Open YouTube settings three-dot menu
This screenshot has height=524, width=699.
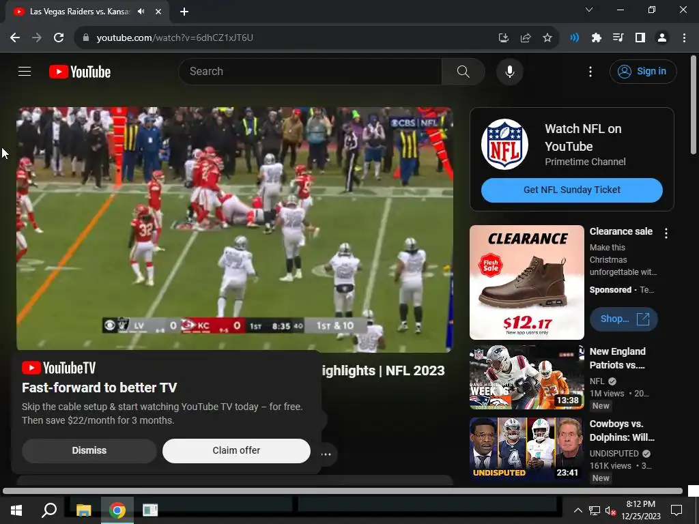click(590, 71)
